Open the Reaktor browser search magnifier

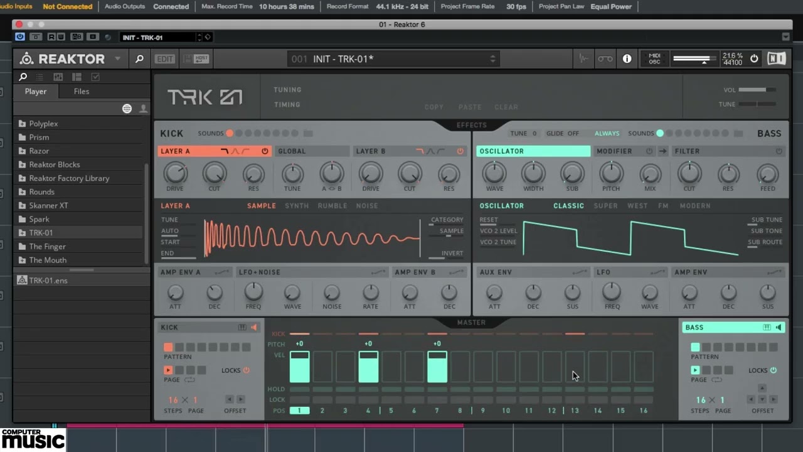pyautogui.click(x=139, y=59)
